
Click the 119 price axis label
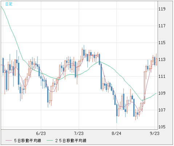(x=162, y=9)
